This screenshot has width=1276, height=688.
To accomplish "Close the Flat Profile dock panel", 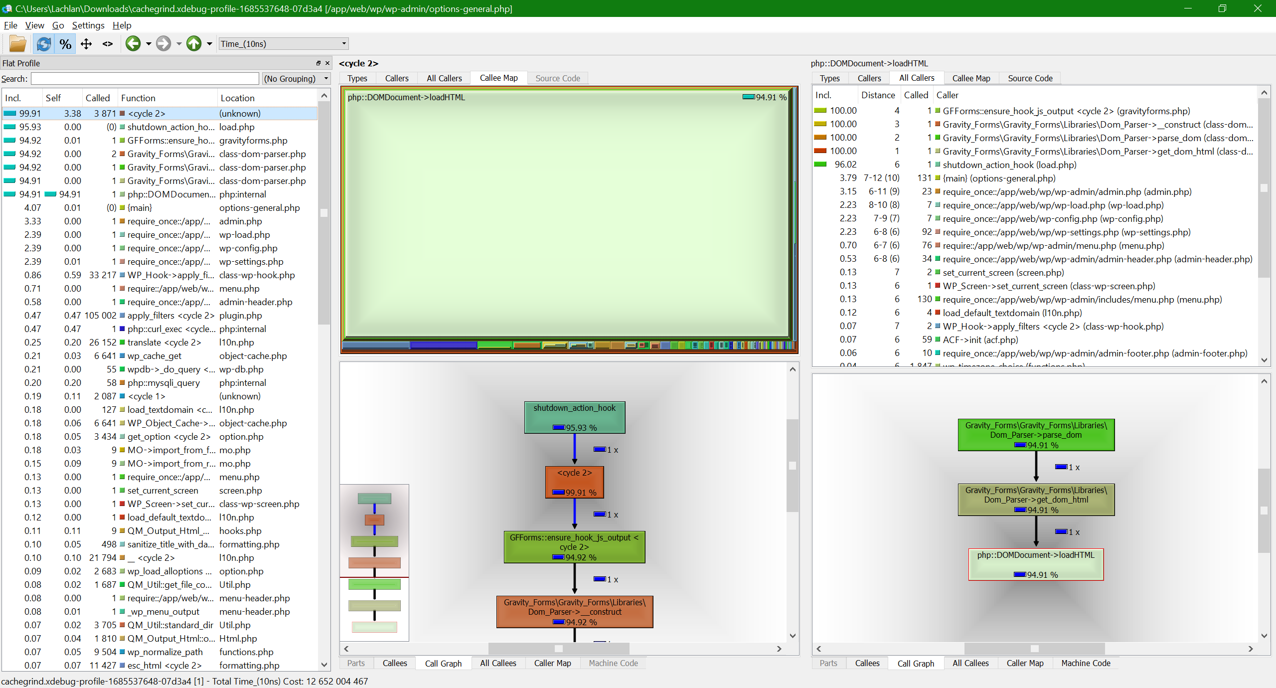I will (327, 63).
